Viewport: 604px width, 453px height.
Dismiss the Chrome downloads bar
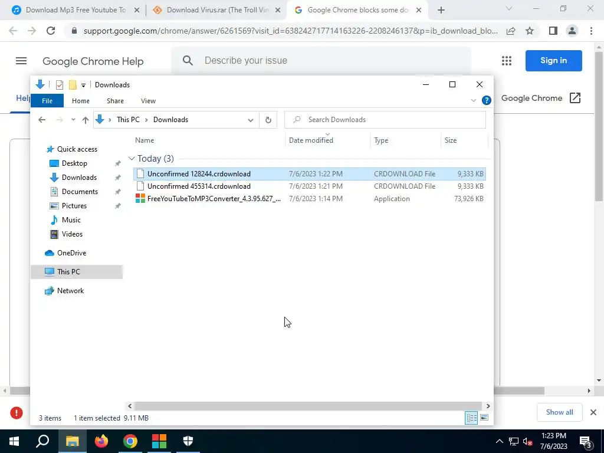(593, 412)
